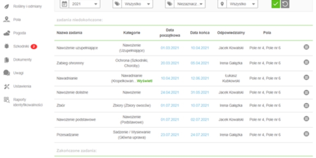Click start date 01.03.2021
This screenshot has height=158, width=316.
(x=170, y=48)
